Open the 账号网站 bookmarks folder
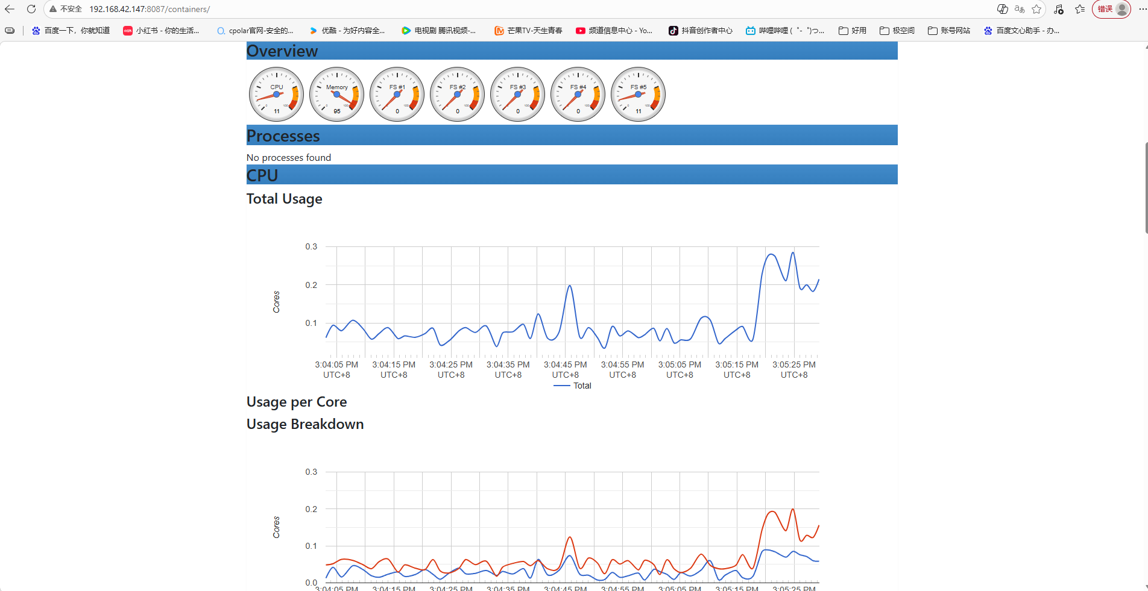The image size is (1148, 591). point(949,31)
